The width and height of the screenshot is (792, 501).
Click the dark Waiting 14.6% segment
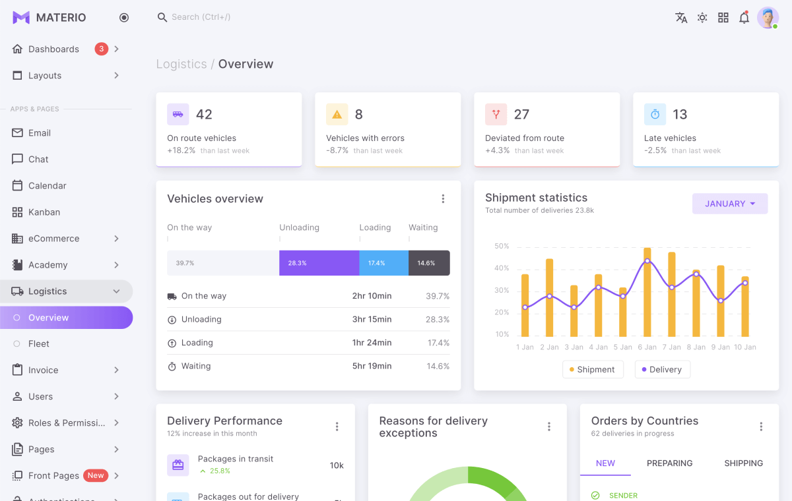pyautogui.click(x=429, y=263)
